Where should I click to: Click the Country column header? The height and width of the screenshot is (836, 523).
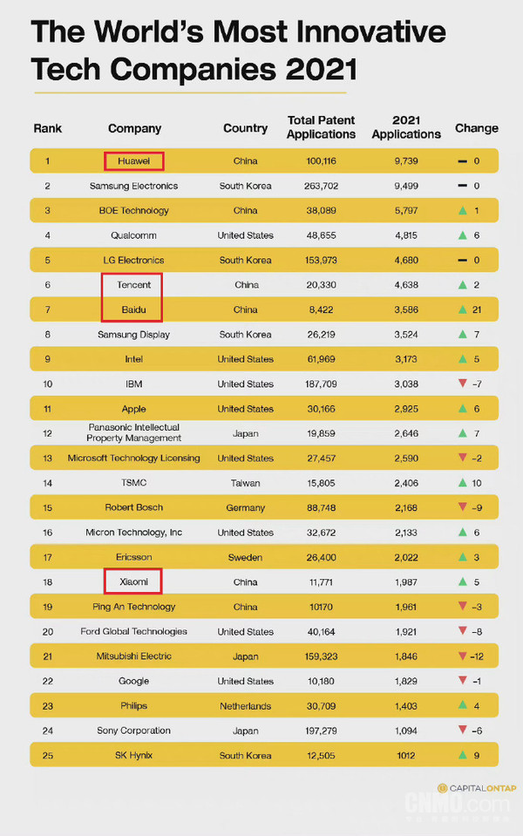245,128
